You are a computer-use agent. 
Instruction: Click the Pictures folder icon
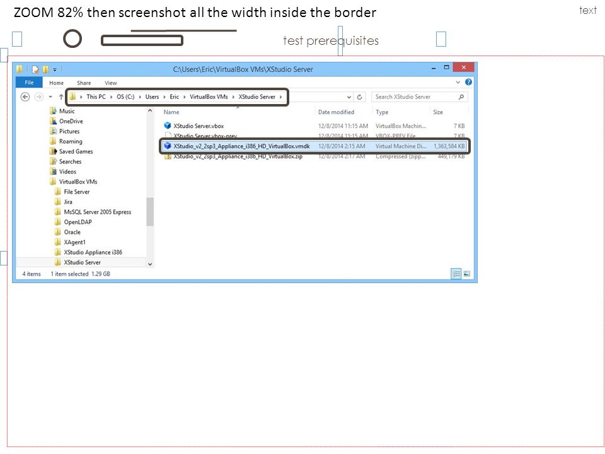point(53,131)
